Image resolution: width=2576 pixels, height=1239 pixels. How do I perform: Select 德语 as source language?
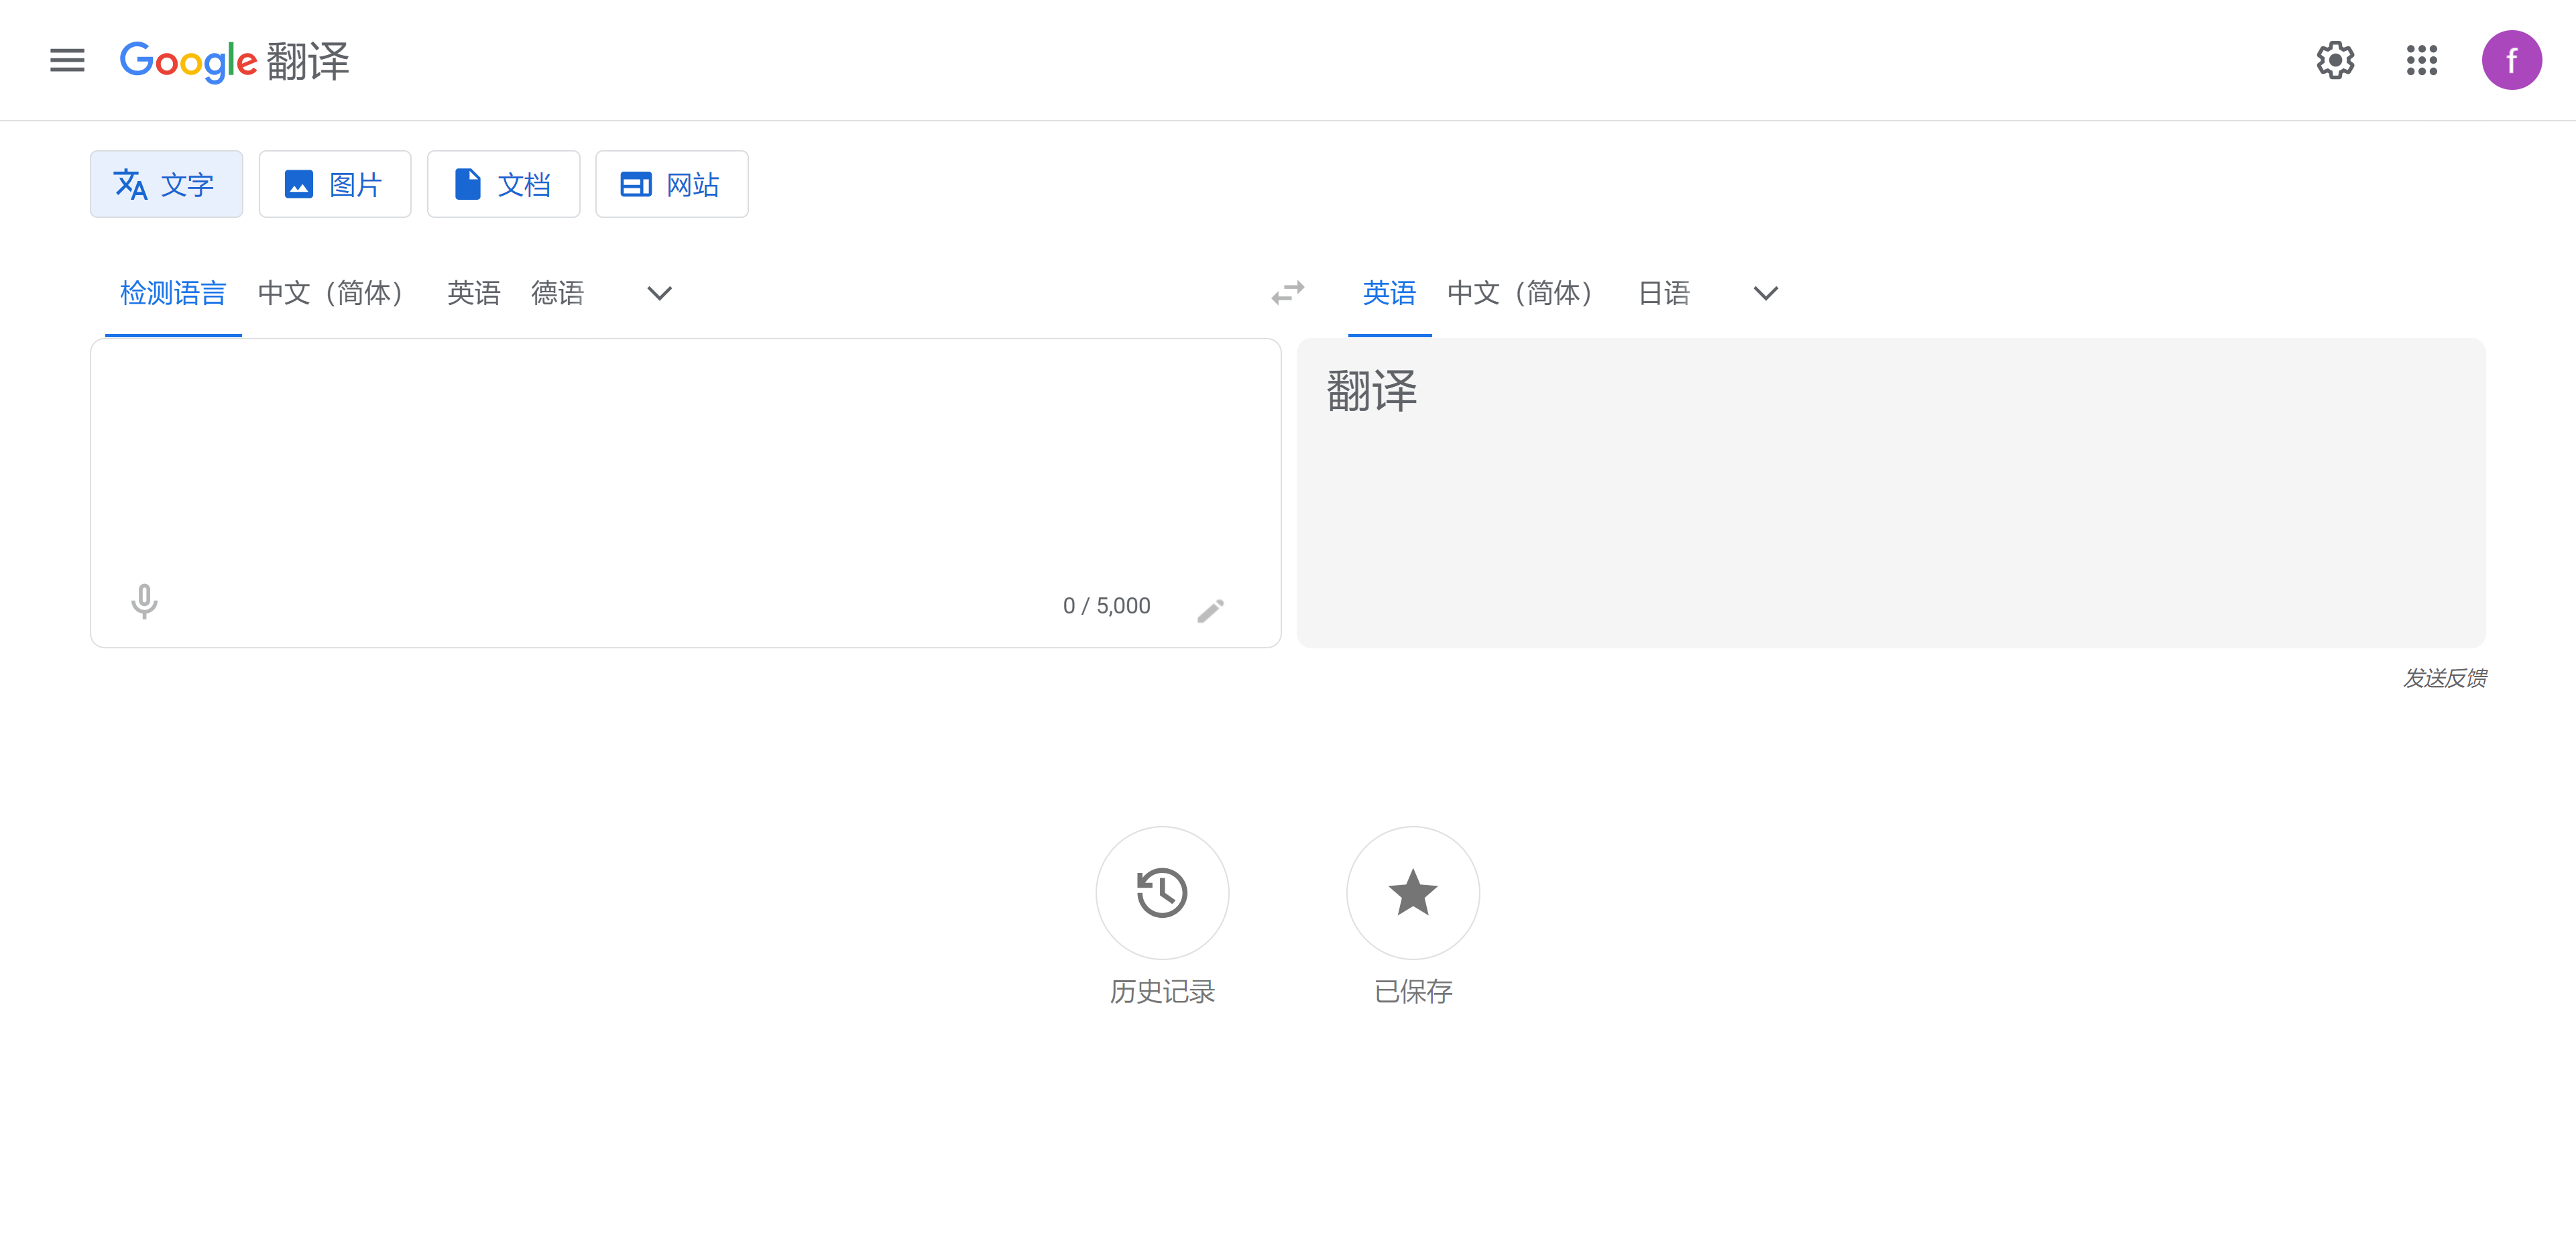557,293
